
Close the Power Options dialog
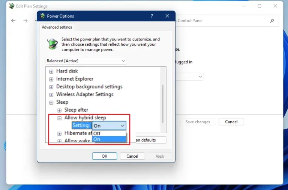tap(167, 16)
